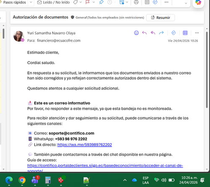This screenshot has width=210, height=187.
Task: Open the red shield app in taskbar
Action: [x=61, y=180]
